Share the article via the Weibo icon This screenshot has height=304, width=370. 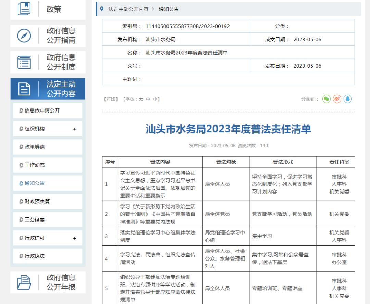[337, 99]
